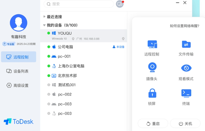The width and height of the screenshot is (205, 131).
Task: Click the grey Windows icon of 测试机001
Action: [x=54, y=85]
